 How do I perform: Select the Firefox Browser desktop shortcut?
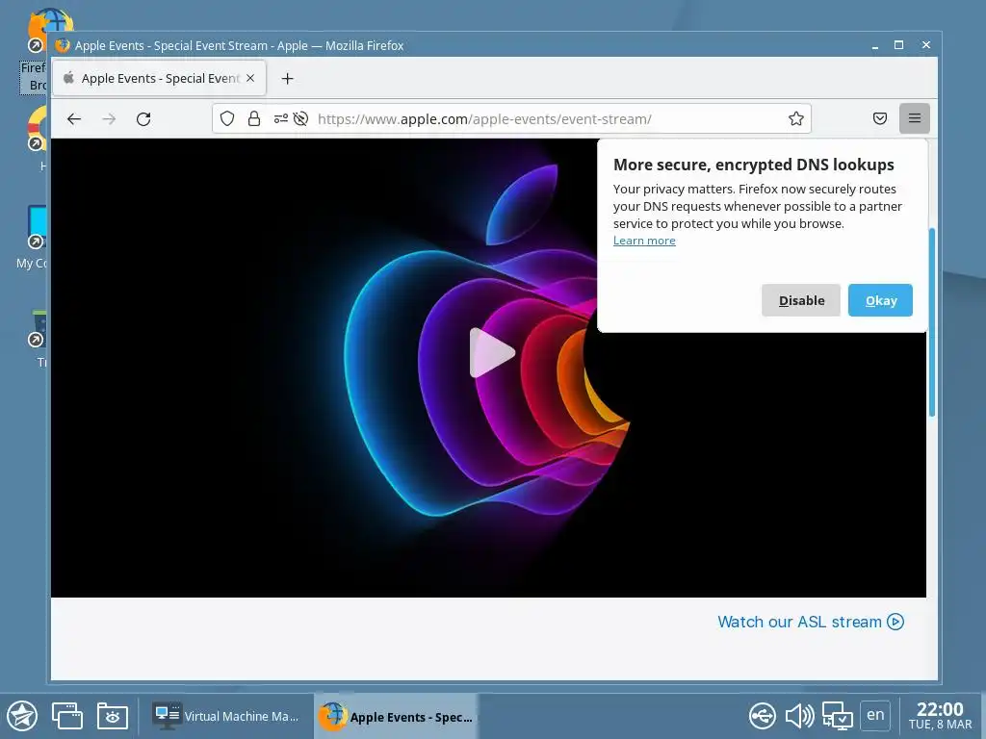(x=35, y=50)
